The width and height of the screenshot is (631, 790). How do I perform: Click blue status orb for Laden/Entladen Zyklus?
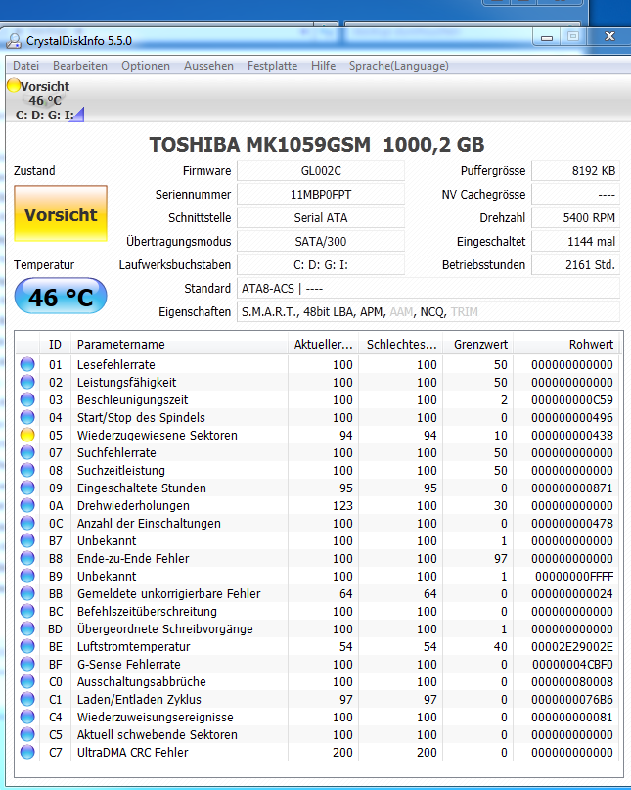coord(27,699)
